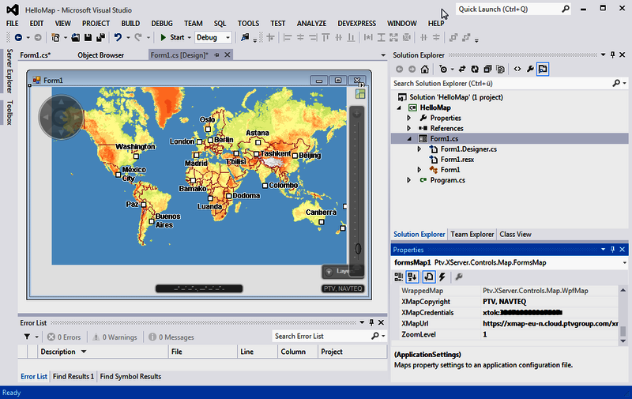Collapse the Form1.cs tree node
This screenshot has width=632, height=399.
pyautogui.click(x=409, y=139)
